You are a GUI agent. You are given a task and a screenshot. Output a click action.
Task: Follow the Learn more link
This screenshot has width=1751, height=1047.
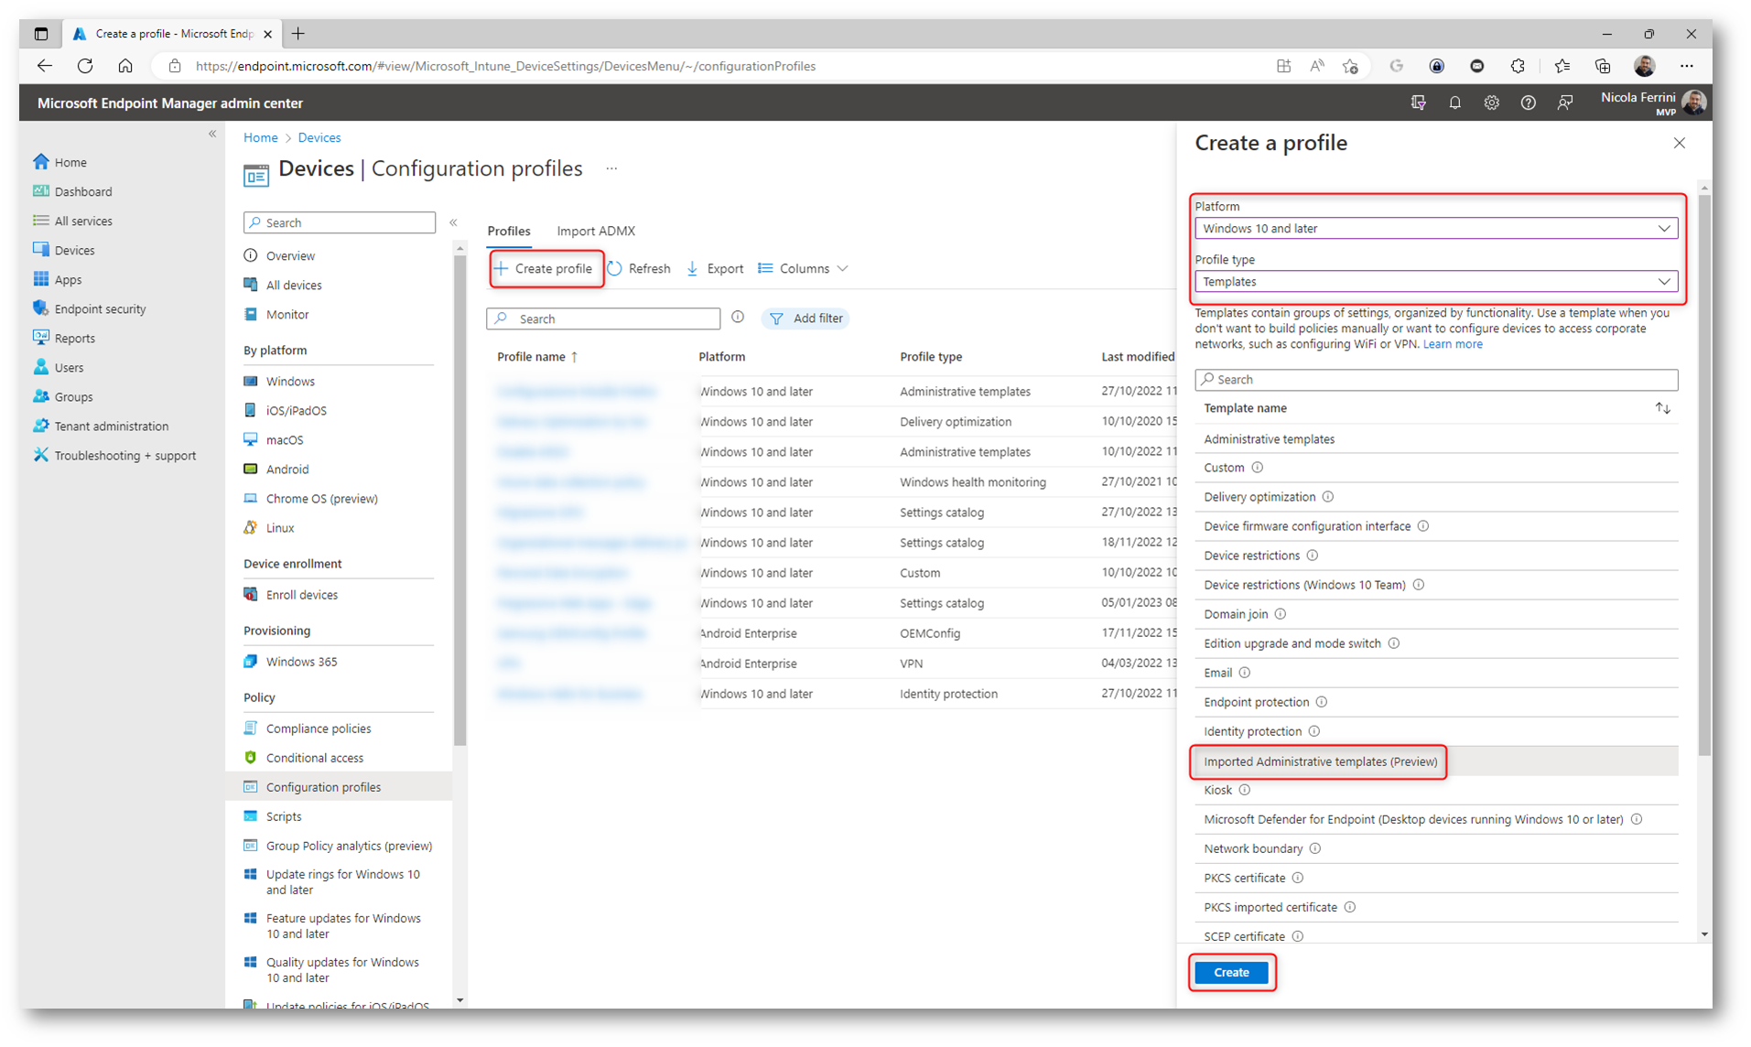pyautogui.click(x=1453, y=344)
